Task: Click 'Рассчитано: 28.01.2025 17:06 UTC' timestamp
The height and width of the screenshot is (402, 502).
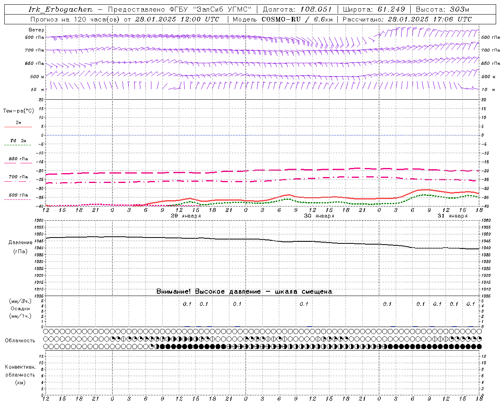Action: click(x=407, y=19)
